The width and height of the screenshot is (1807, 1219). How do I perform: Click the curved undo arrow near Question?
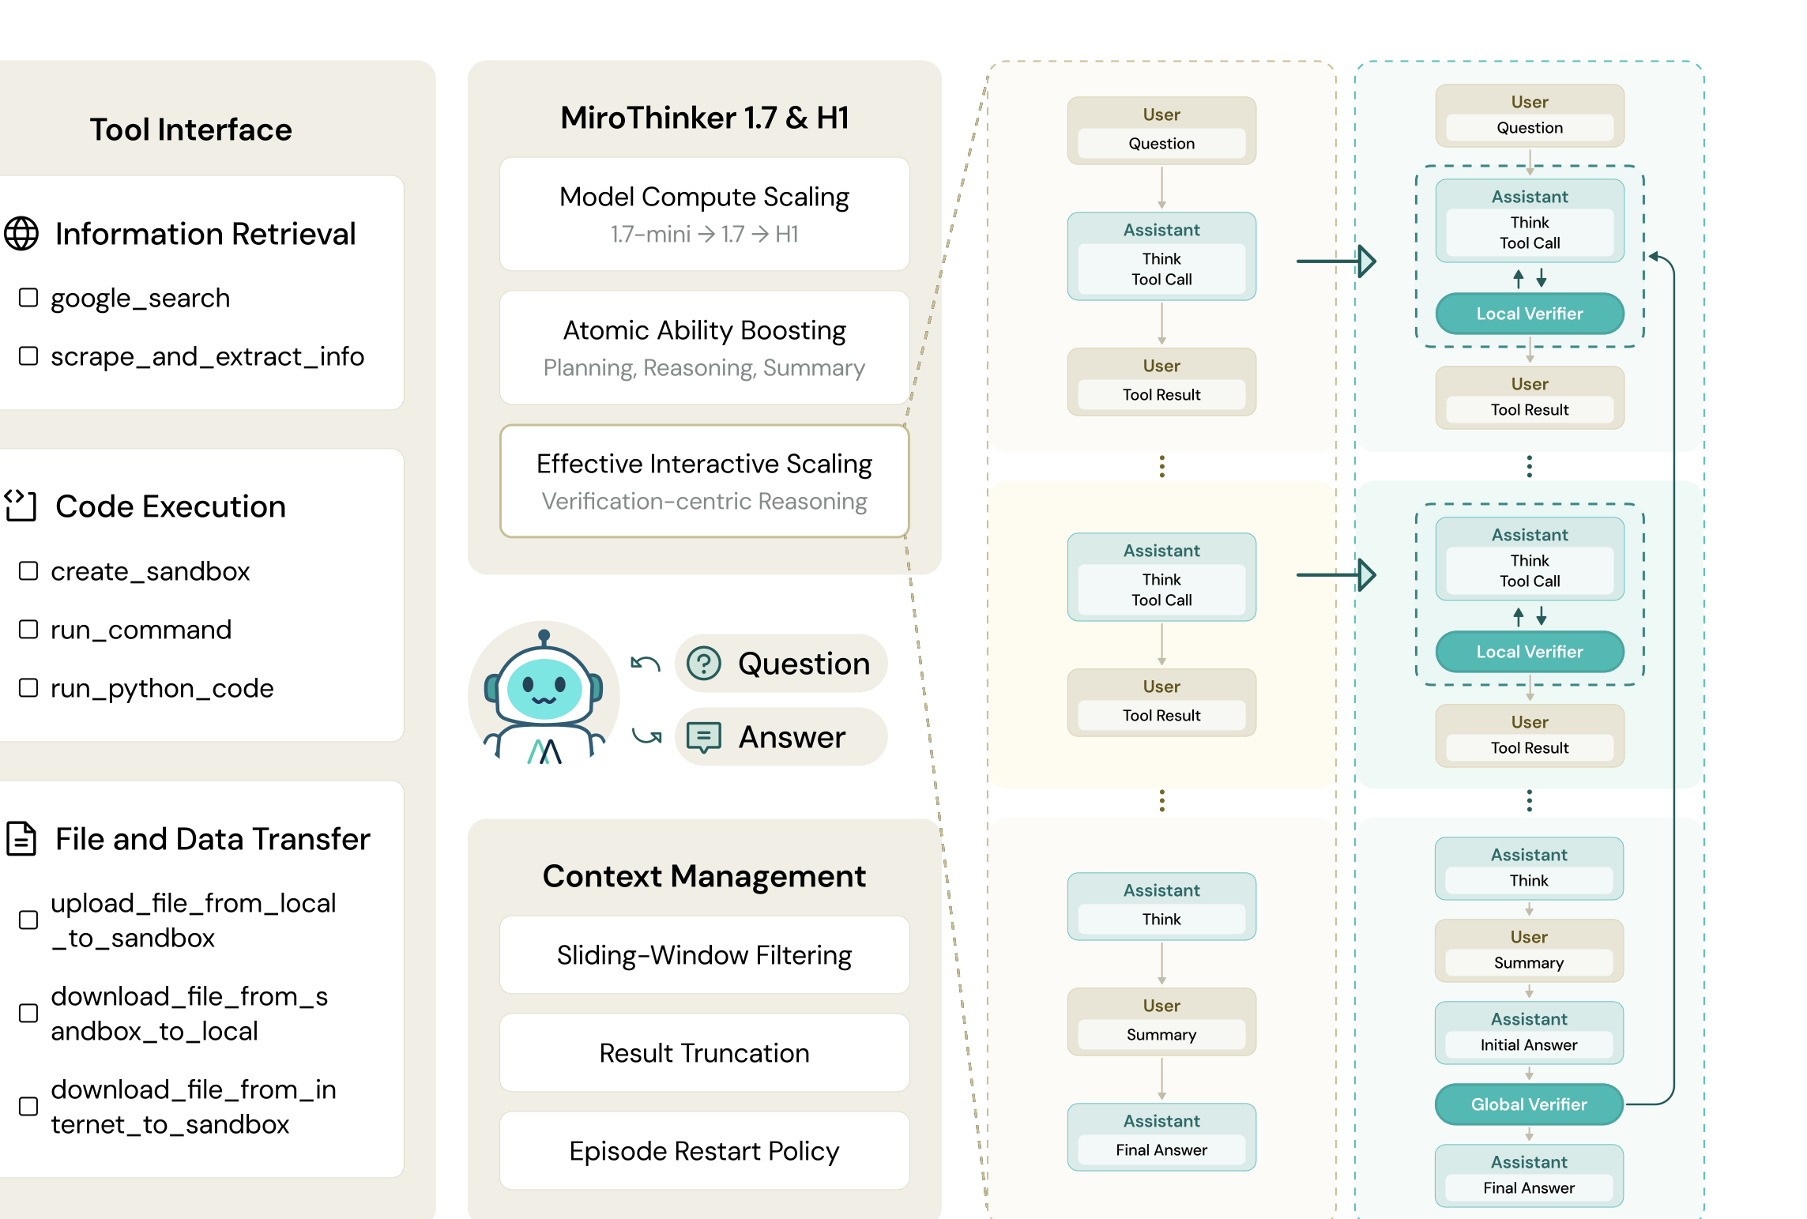645,664
